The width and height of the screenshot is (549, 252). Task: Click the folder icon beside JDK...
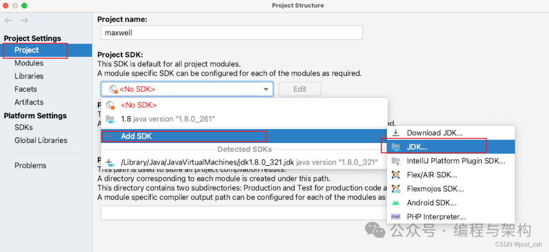tap(395, 147)
